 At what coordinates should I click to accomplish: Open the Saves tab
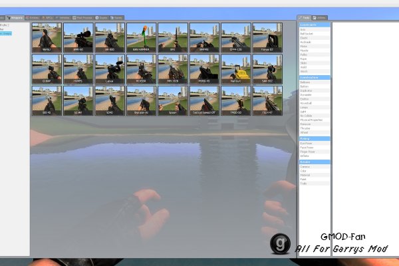pyautogui.click(x=116, y=18)
